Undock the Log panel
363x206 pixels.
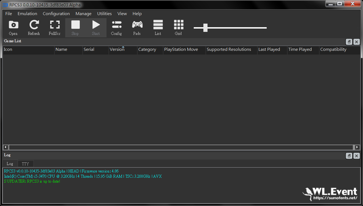coord(349,156)
